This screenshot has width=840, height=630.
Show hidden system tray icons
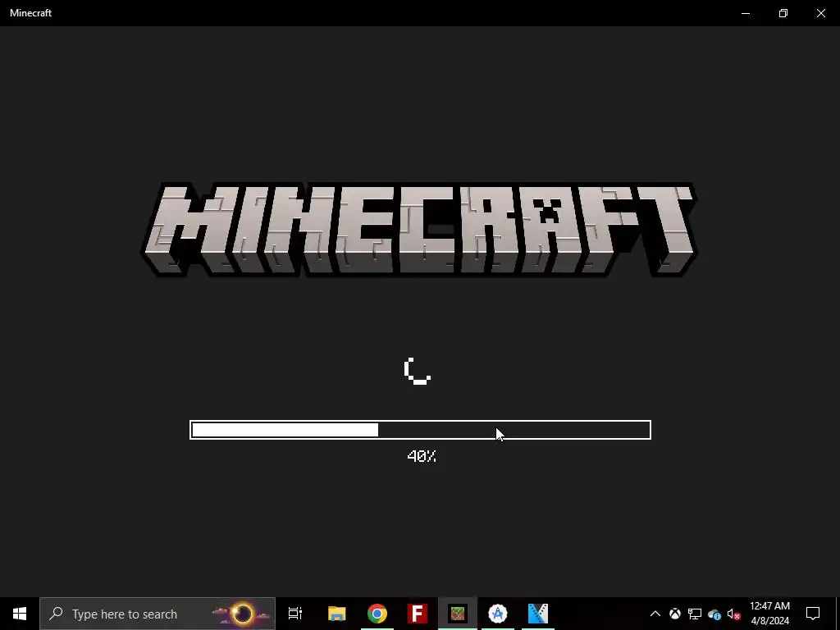tap(655, 614)
